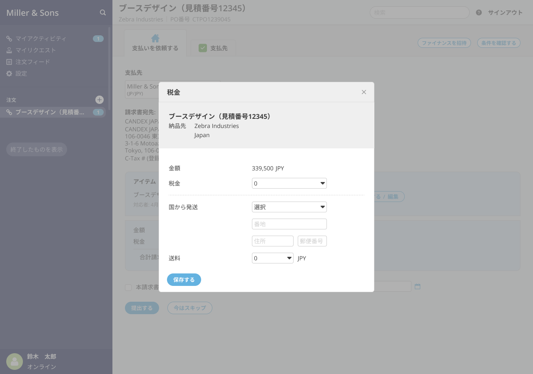Click the settings gear icon

click(x=9, y=74)
